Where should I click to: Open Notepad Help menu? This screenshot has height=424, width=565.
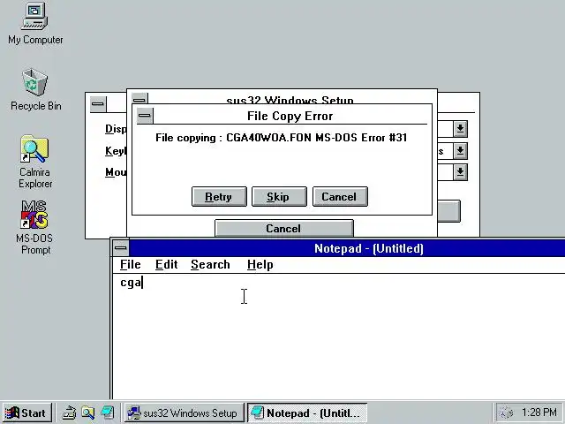[x=260, y=265]
